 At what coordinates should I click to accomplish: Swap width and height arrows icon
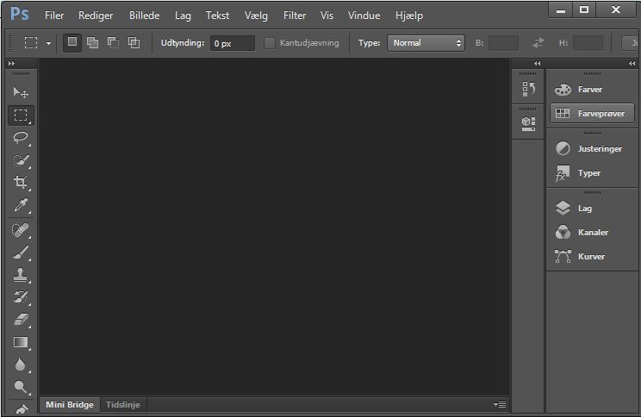tap(538, 42)
